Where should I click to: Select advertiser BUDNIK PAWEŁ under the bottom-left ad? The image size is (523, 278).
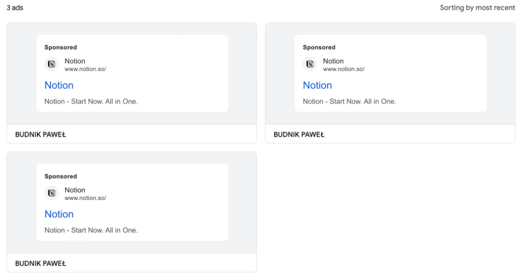coord(41,264)
